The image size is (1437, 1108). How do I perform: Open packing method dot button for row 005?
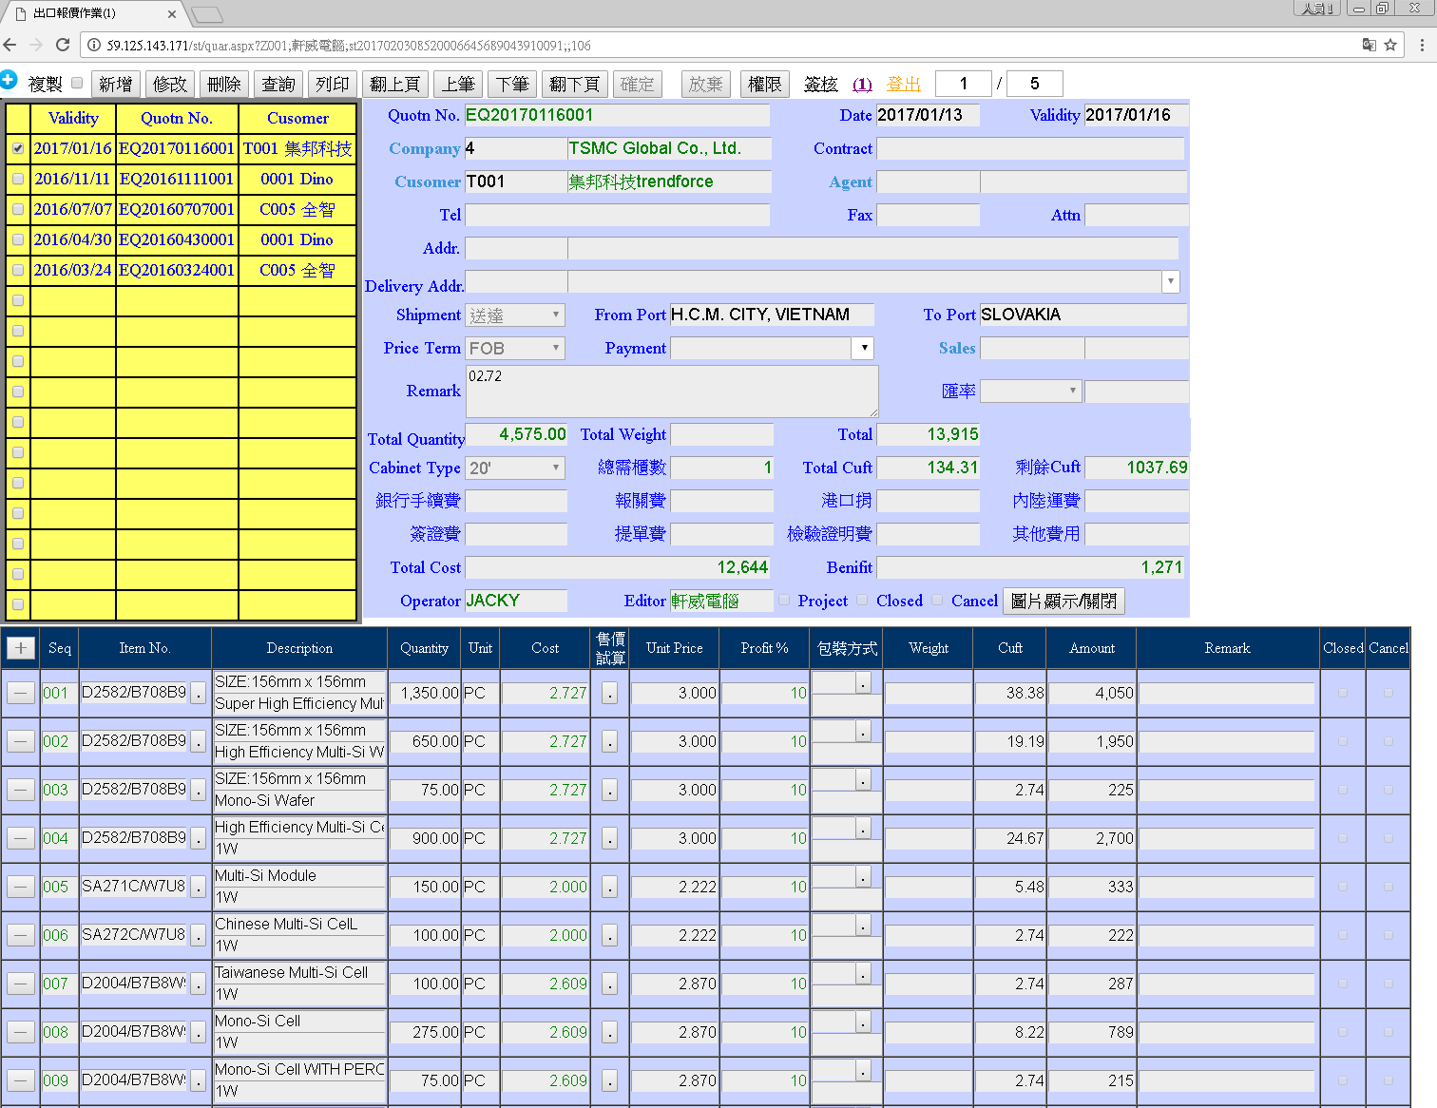pos(863,876)
